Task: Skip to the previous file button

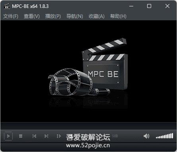Action: (34, 136)
